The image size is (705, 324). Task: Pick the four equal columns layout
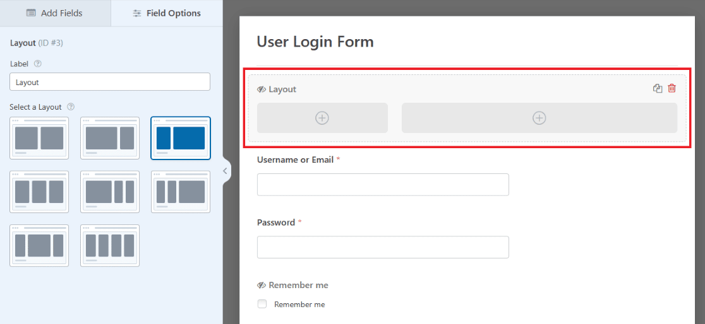point(110,245)
